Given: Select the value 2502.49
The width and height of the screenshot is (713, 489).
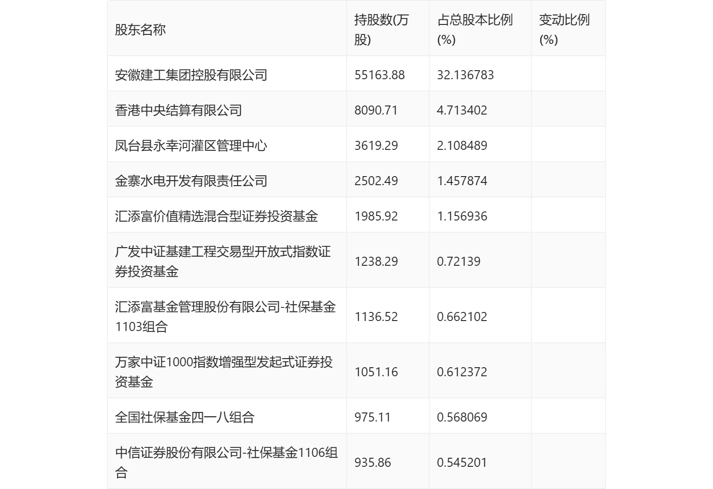Looking at the screenshot, I should (376, 181).
